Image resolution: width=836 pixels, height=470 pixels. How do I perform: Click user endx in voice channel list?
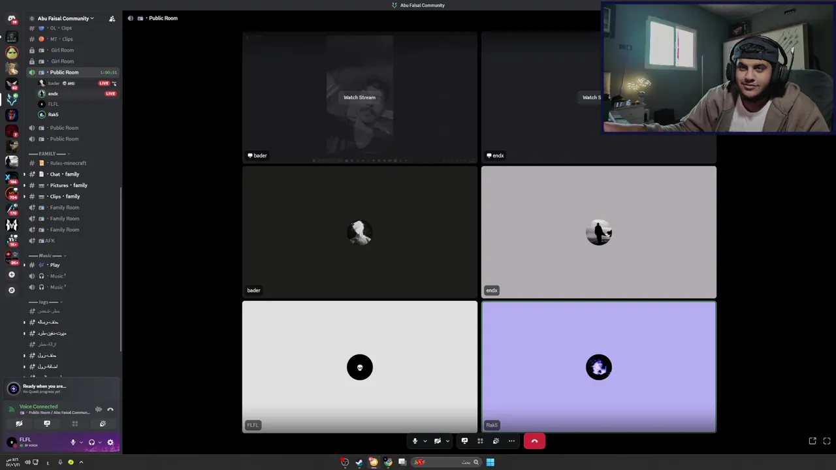pos(77,93)
